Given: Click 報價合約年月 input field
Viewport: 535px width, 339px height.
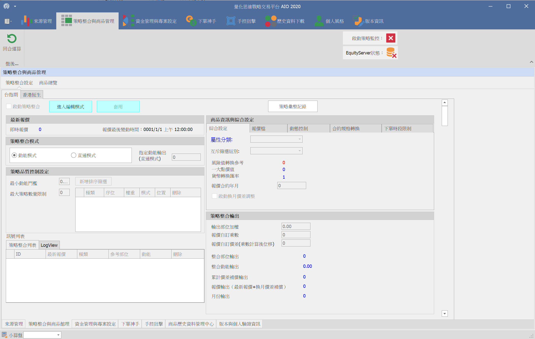Looking at the screenshot, I should (292, 185).
